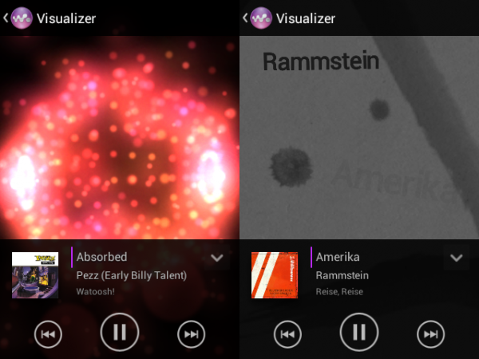This screenshot has width=479, height=359.
Task: Open the Watoosh! album cover thumbnail
Action: pyautogui.click(x=35, y=275)
